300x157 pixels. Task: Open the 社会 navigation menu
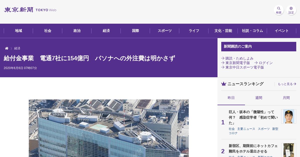point(48,31)
